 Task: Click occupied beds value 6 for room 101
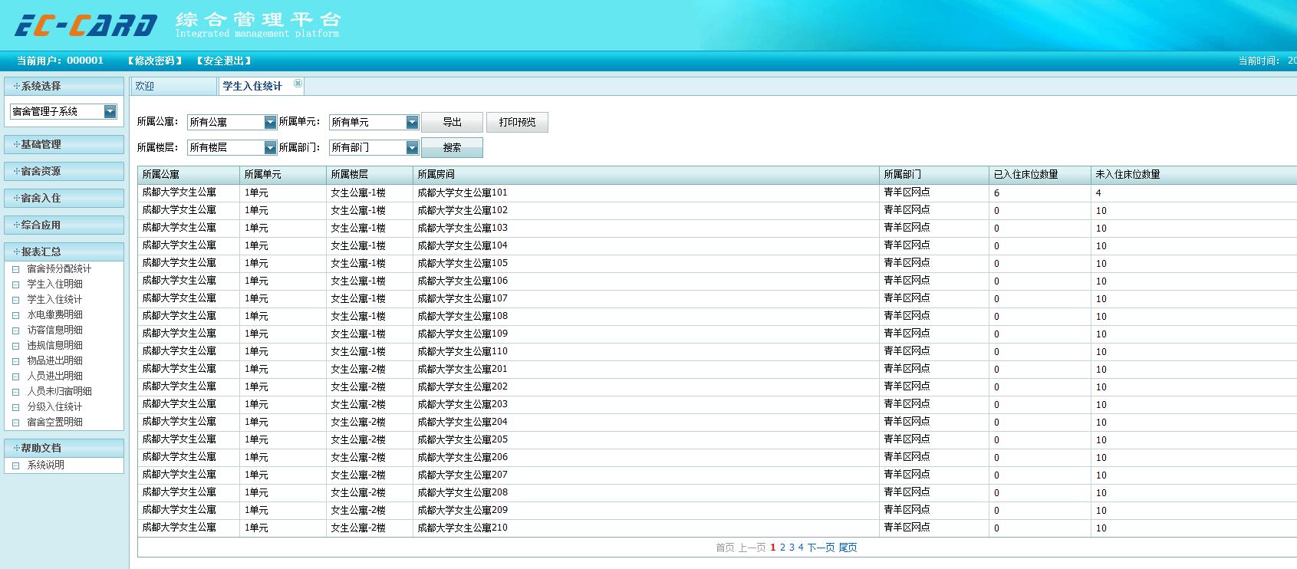[x=996, y=194]
